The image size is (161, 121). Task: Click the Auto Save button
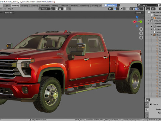coord(111,5)
